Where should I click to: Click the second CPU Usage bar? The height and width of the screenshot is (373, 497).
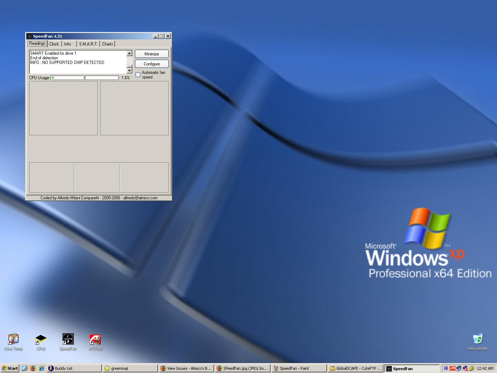point(102,77)
